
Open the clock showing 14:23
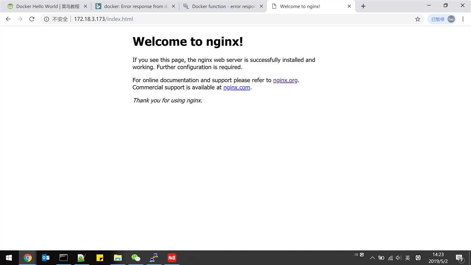point(438,258)
